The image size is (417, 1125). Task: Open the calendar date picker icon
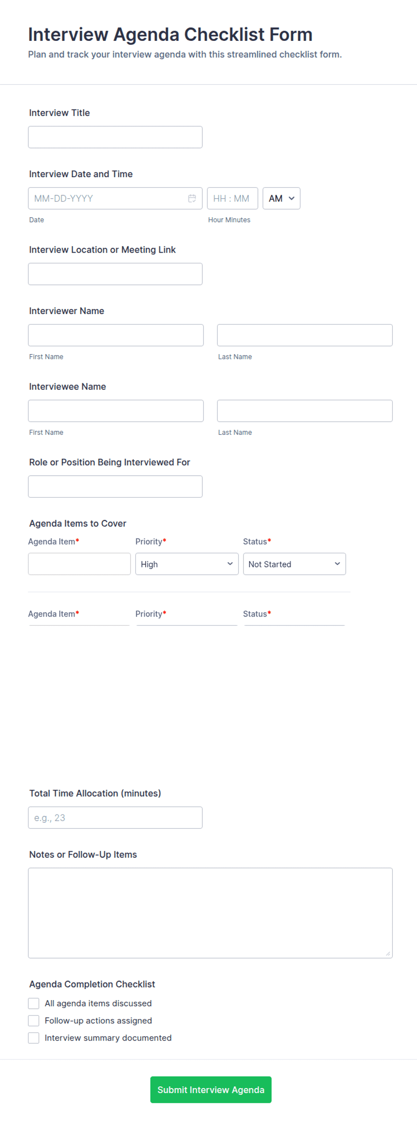tap(192, 198)
